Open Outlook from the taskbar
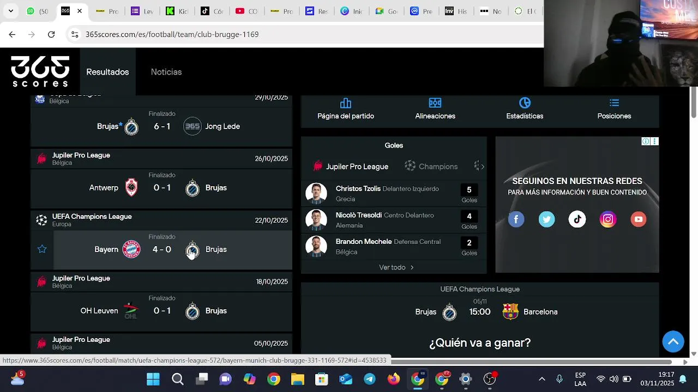The height and width of the screenshot is (392, 698). pos(346,379)
